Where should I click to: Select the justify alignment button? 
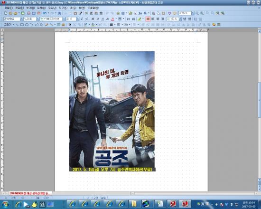pos(148,19)
